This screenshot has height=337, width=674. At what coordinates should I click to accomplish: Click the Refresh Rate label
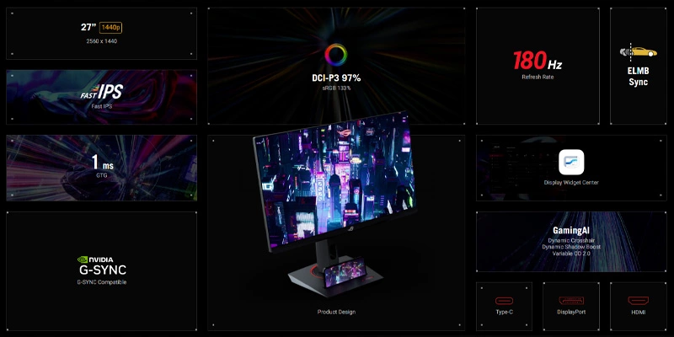[538, 77]
